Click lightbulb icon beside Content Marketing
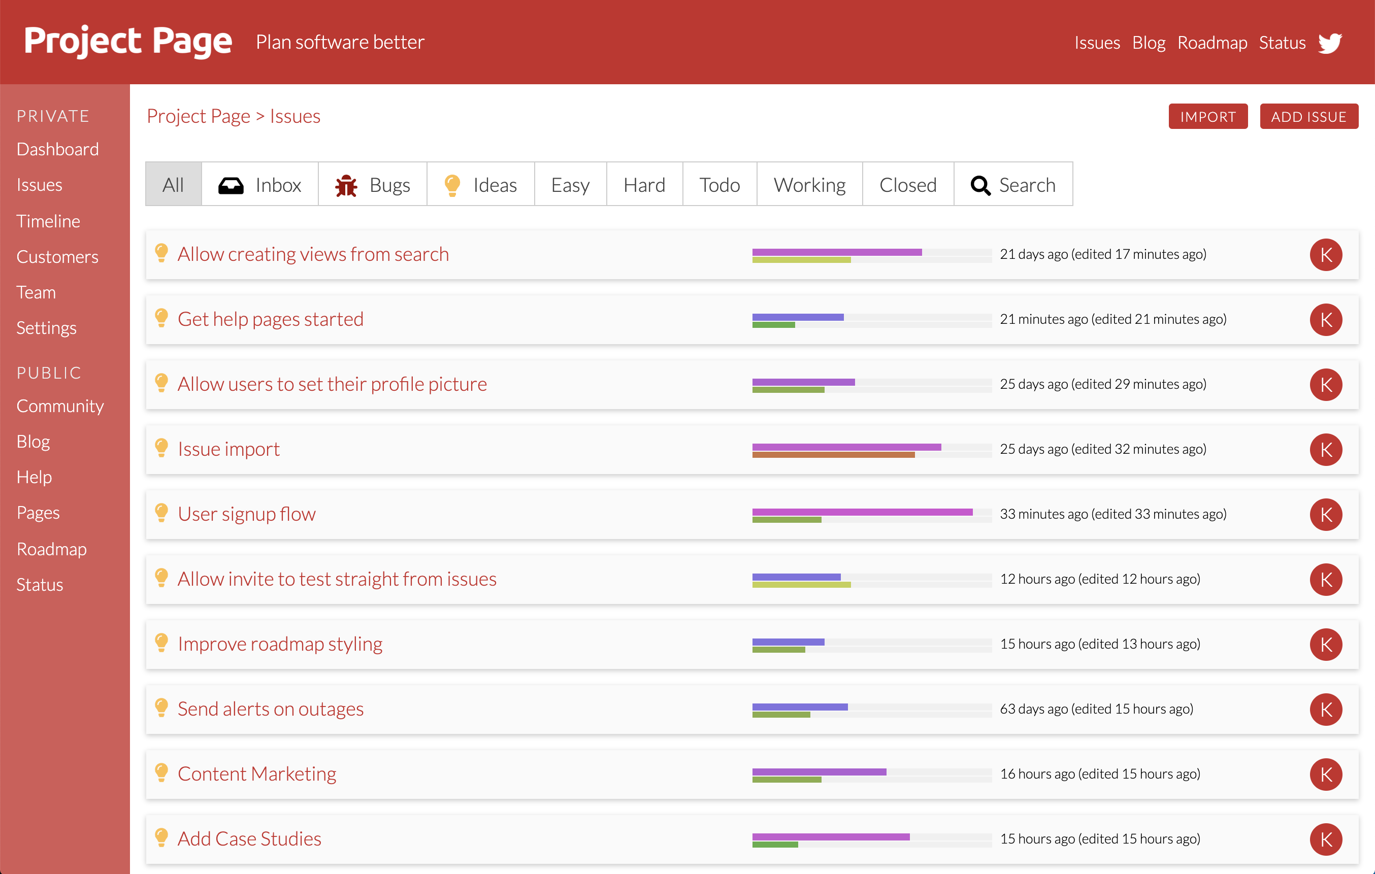The image size is (1375, 874). pos(161,772)
